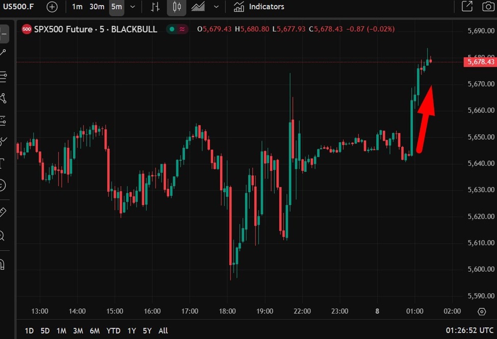497x339 pixels.
Task: Take a chart snapshot with the camera
Action: tap(488, 7)
